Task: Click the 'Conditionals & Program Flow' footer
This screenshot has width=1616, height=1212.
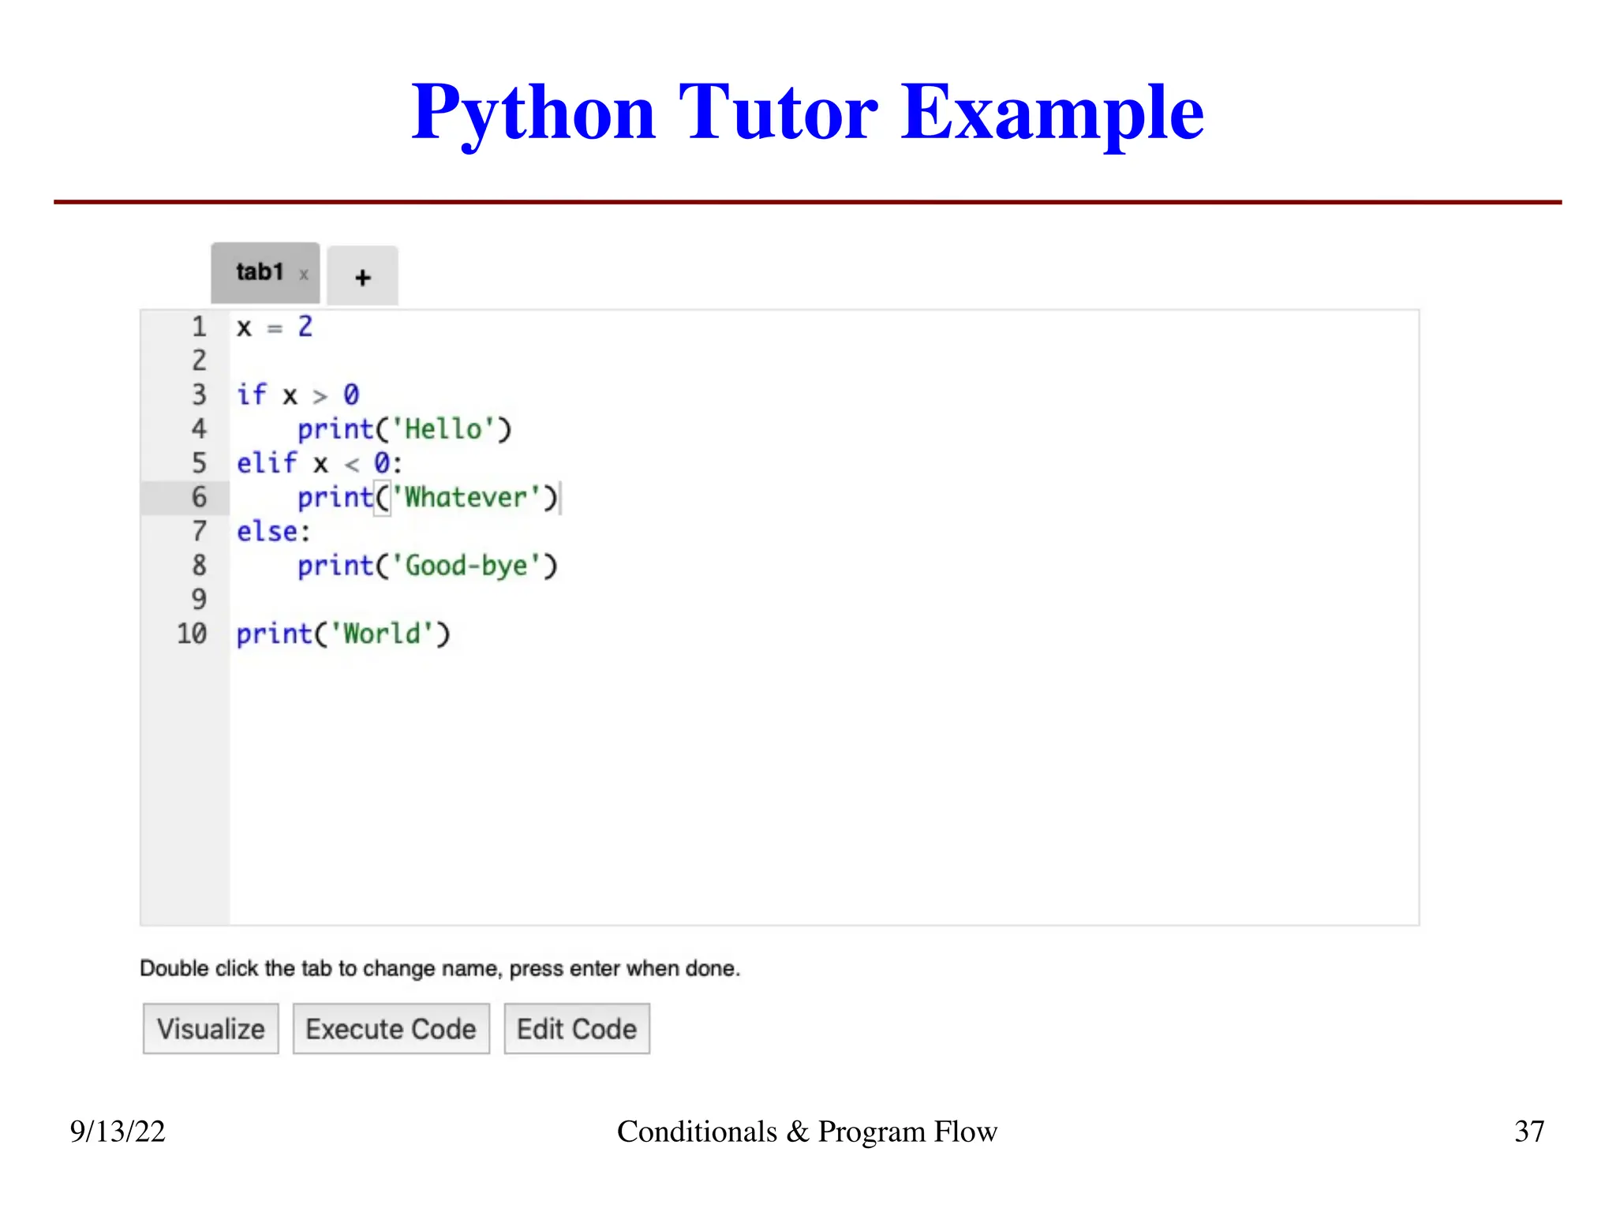Action: pos(807,1132)
